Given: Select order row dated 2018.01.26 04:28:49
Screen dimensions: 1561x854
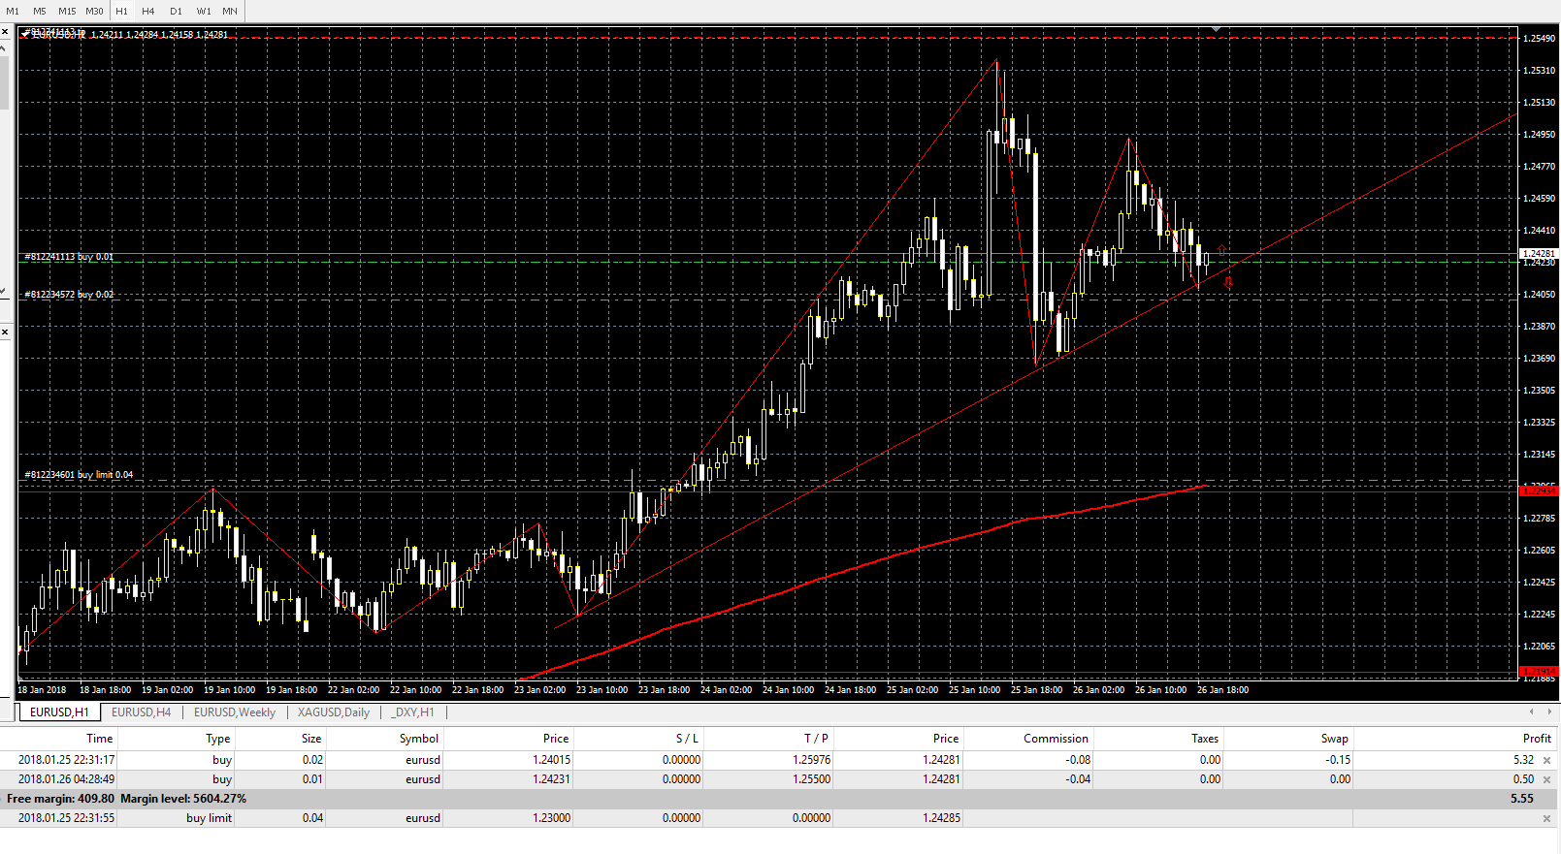Looking at the screenshot, I should tap(778, 779).
